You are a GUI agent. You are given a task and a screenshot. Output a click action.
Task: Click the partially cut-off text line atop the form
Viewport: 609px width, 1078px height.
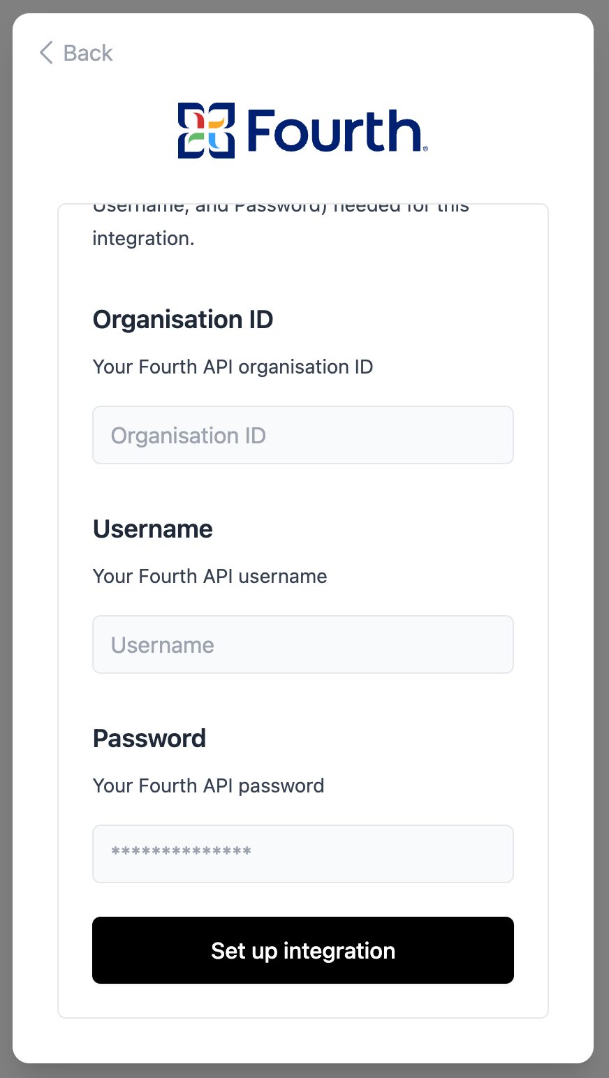pos(281,208)
